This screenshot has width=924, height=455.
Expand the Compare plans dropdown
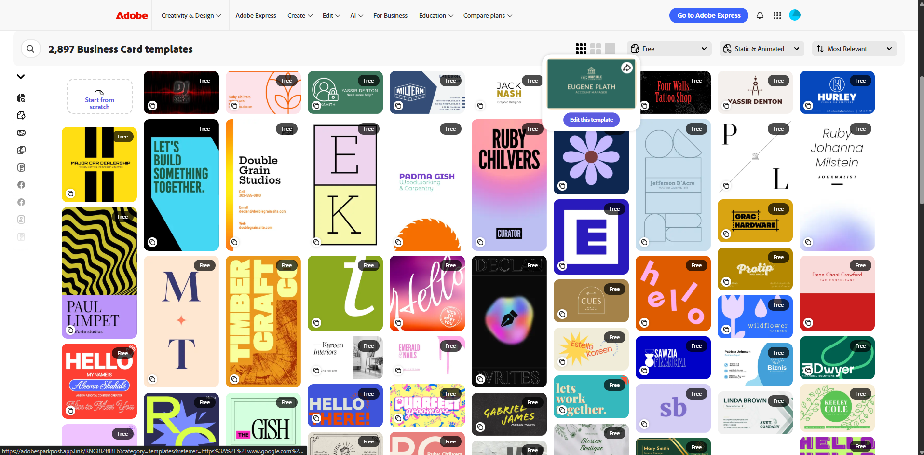pyautogui.click(x=488, y=15)
